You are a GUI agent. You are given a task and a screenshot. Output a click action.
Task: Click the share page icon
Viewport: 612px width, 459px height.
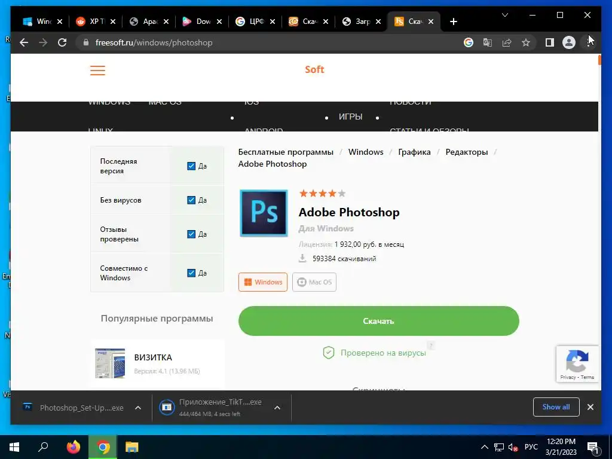click(x=507, y=42)
